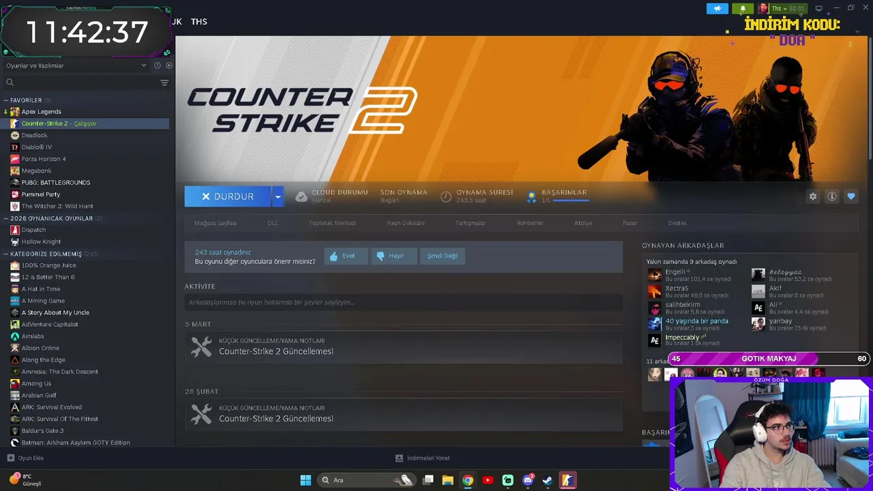The height and width of the screenshot is (491, 873).
Task: Collapse the KATEGORİZE EDİLMEMİŞ category
Action: point(50,254)
